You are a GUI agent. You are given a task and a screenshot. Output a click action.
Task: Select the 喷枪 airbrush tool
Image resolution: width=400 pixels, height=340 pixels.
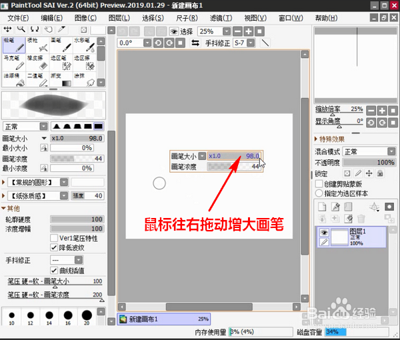tap(37, 45)
